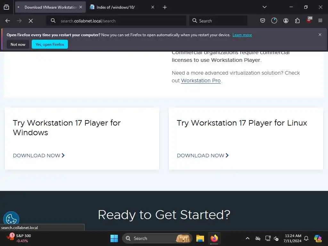Follow the Learn more link
Image resolution: width=328 pixels, height=246 pixels.
pos(242,35)
